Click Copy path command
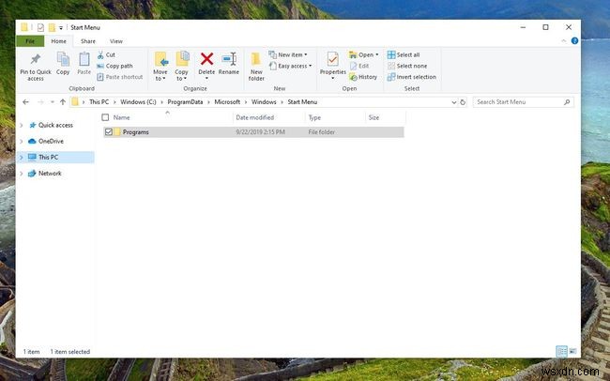 click(x=114, y=66)
